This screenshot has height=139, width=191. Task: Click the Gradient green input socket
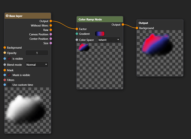coord(77,34)
